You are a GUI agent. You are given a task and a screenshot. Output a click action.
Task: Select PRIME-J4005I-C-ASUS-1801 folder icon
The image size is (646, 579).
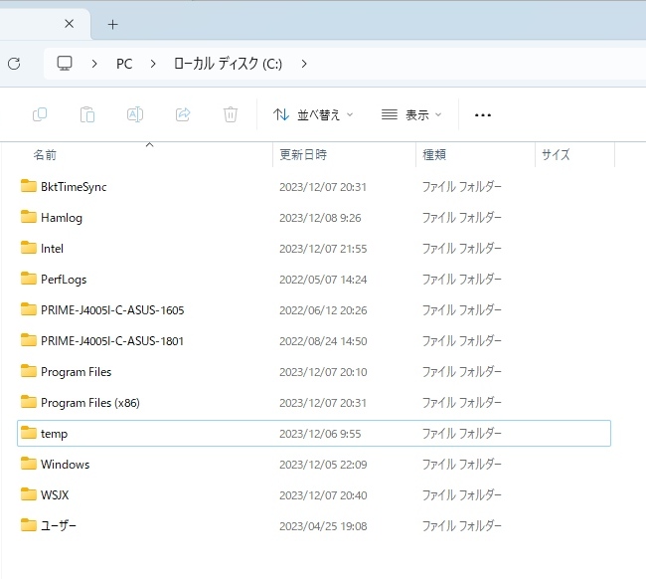click(x=29, y=340)
